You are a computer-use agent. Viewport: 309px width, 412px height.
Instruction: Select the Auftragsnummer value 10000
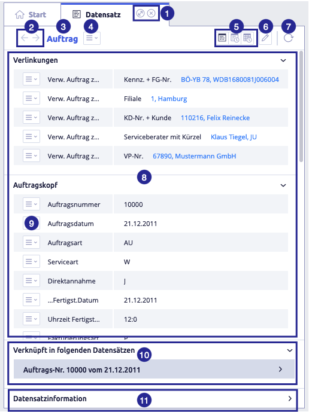point(134,205)
